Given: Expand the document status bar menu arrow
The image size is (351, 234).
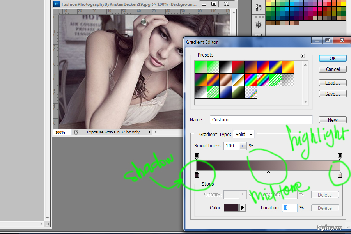Looking at the screenshot, I should [149, 132].
